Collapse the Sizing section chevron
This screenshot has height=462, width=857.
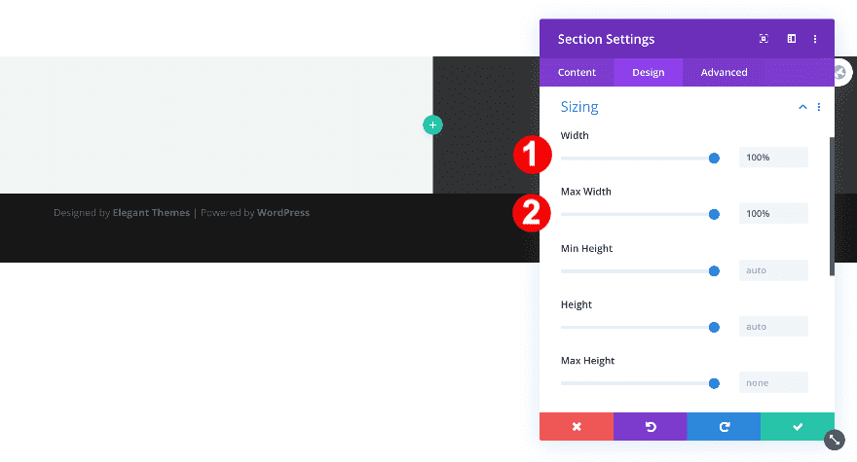pyautogui.click(x=802, y=107)
